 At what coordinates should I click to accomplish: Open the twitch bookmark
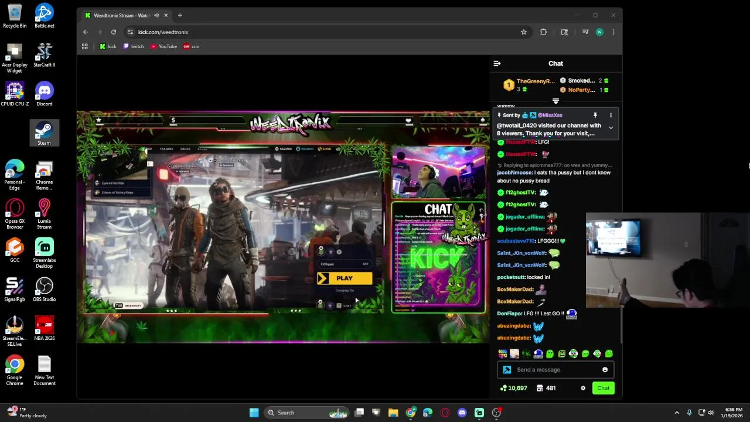pos(134,46)
